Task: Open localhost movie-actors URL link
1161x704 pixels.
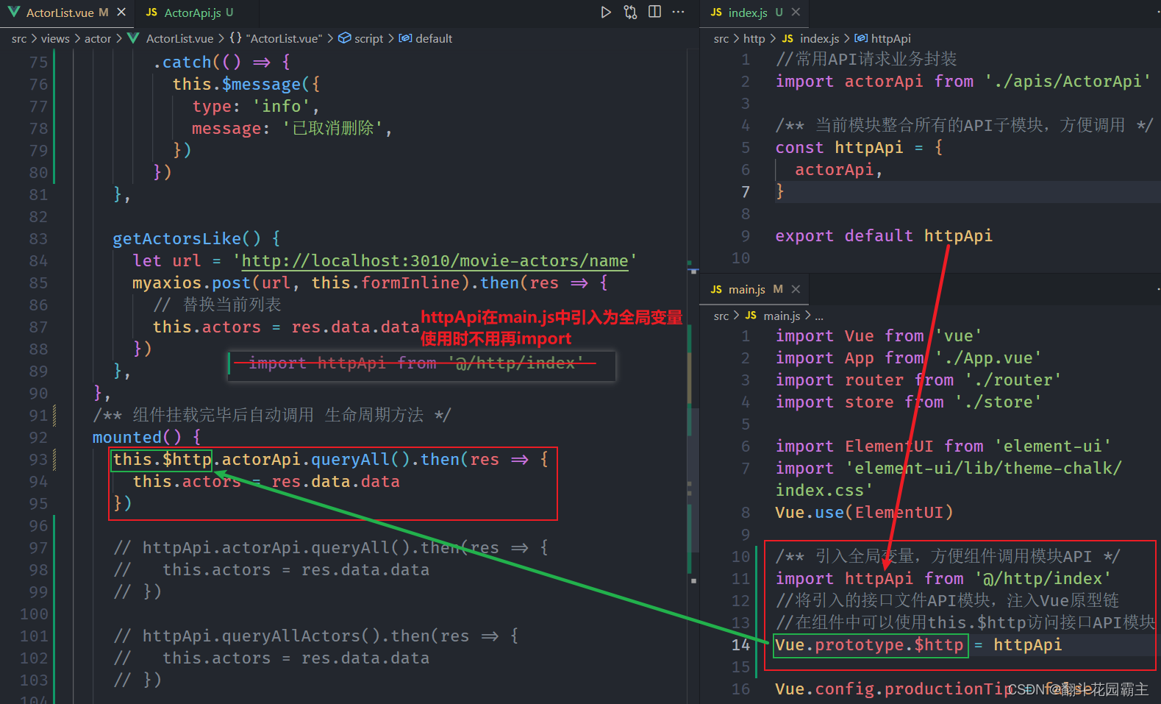Action: coord(435,260)
